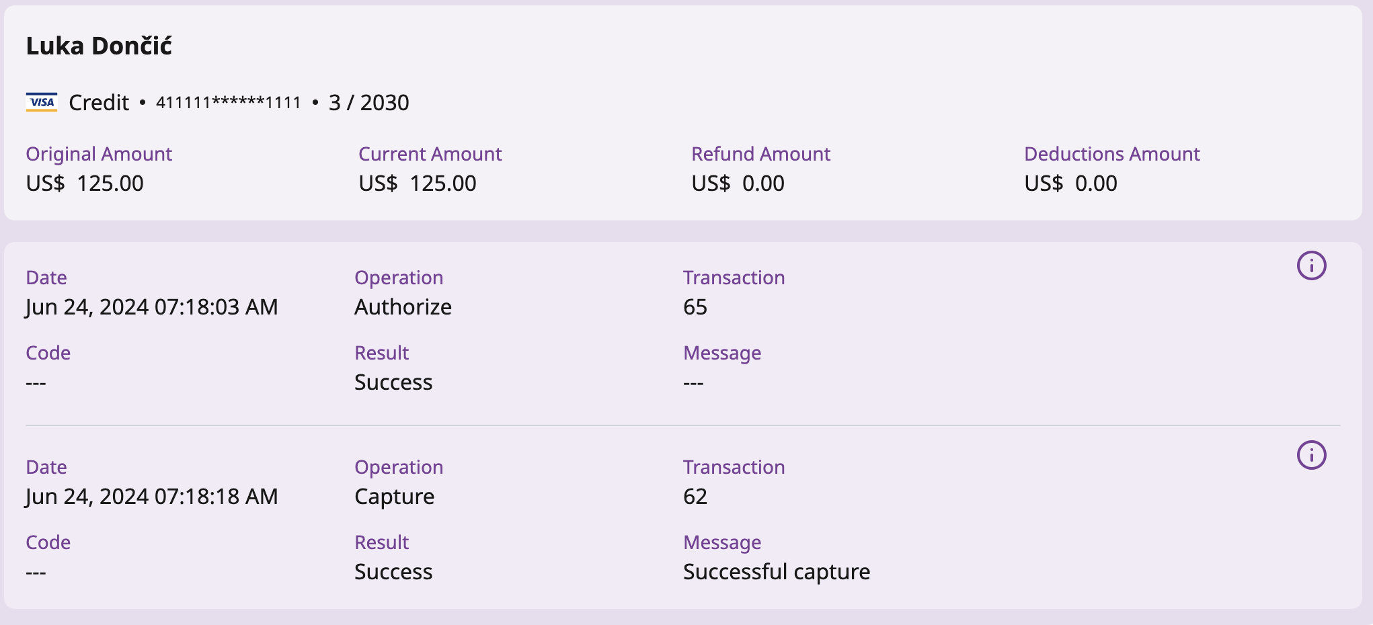1373x625 pixels.
Task: Select the Capture operation value
Action: click(x=394, y=497)
